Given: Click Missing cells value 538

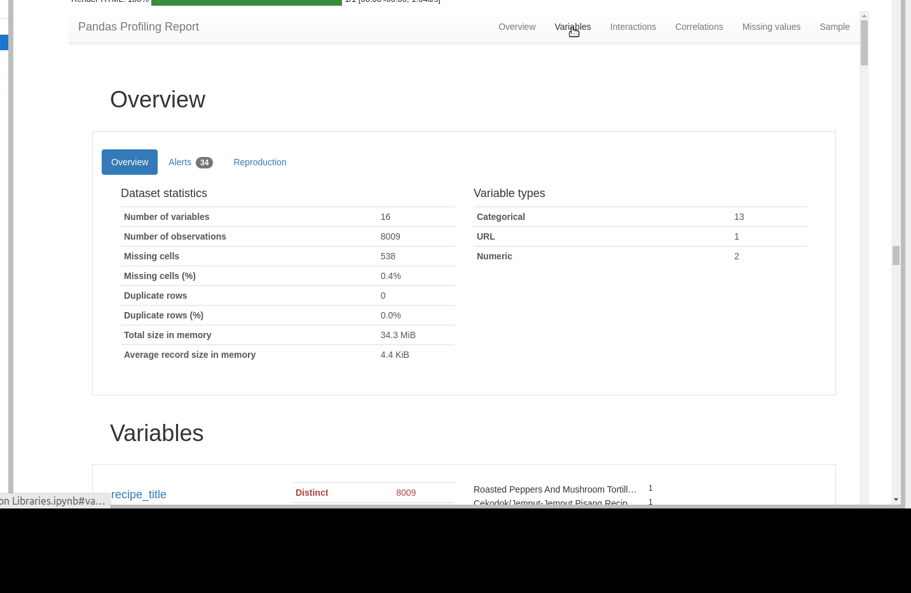Looking at the screenshot, I should [x=388, y=256].
